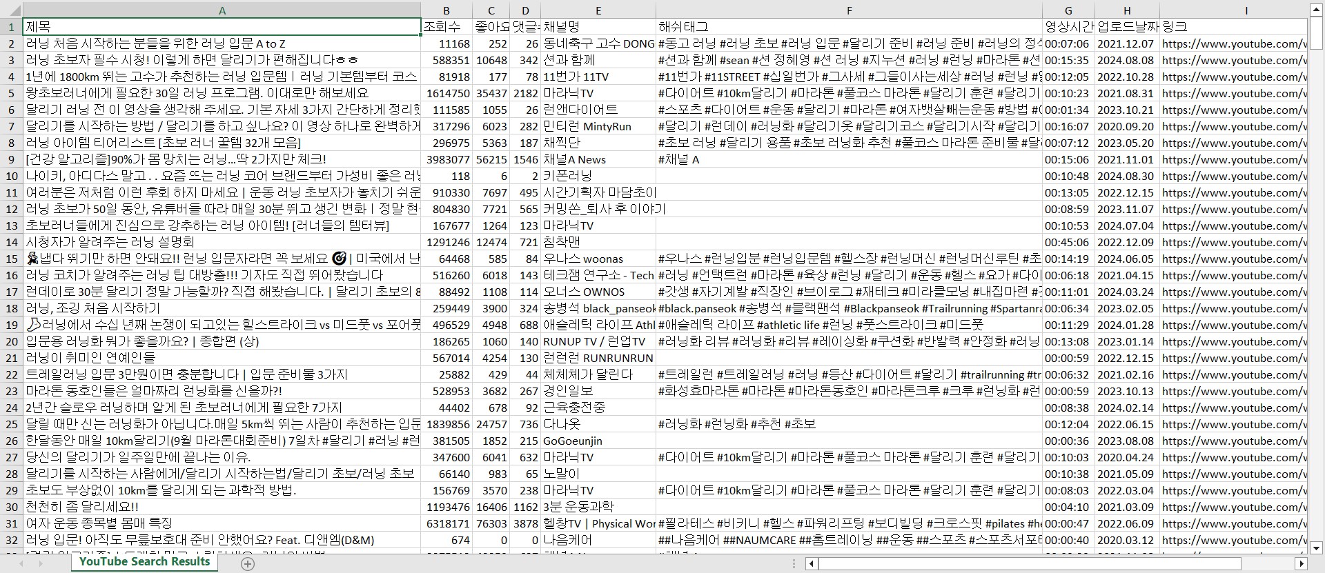This screenshot has height=573, width=1325.
Task: Click channel cell RUNUP TV / 런업TV
Action: (x=598, y=341)
